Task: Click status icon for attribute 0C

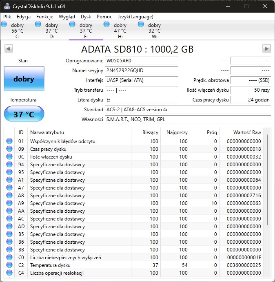Action: pyautogui.click(x=9, y=156)
